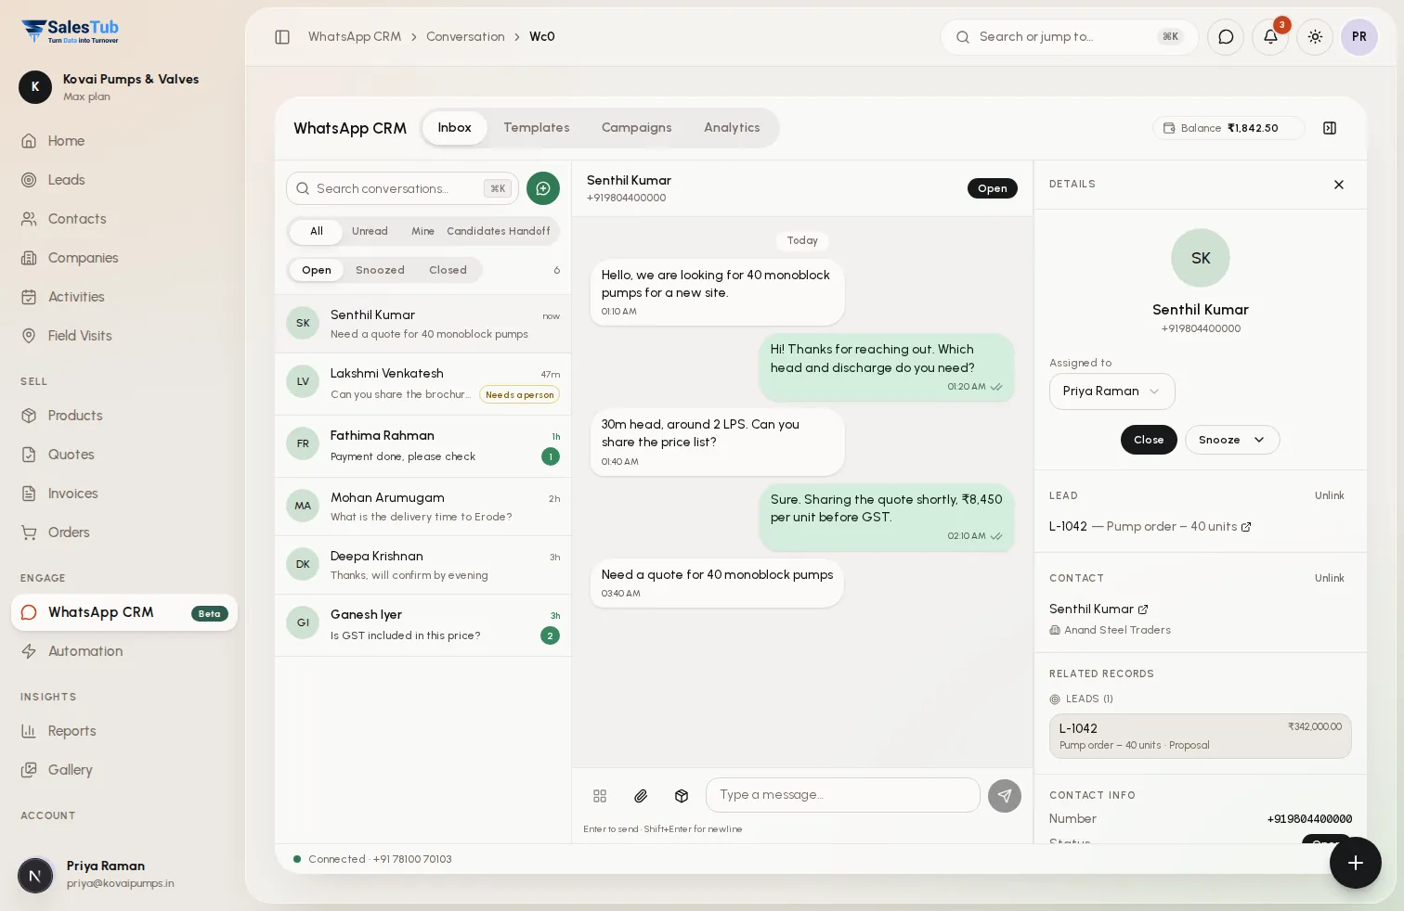Open Gallery in the sidebar
This screenshot has height=911, width=1404.
click(x=124, y=770)
